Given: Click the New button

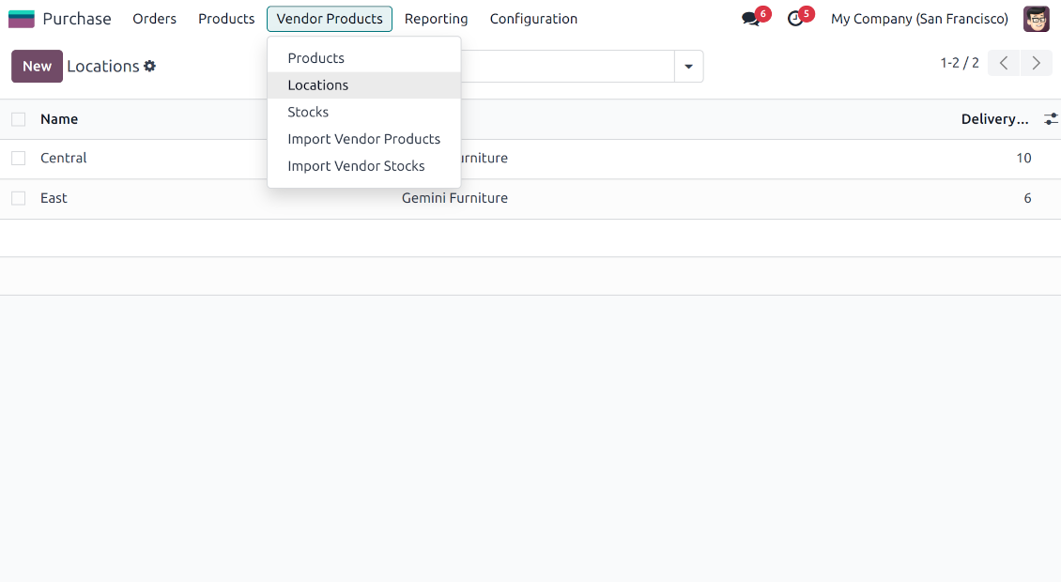Looking at the screenshot, I should [x=37, y=66].
